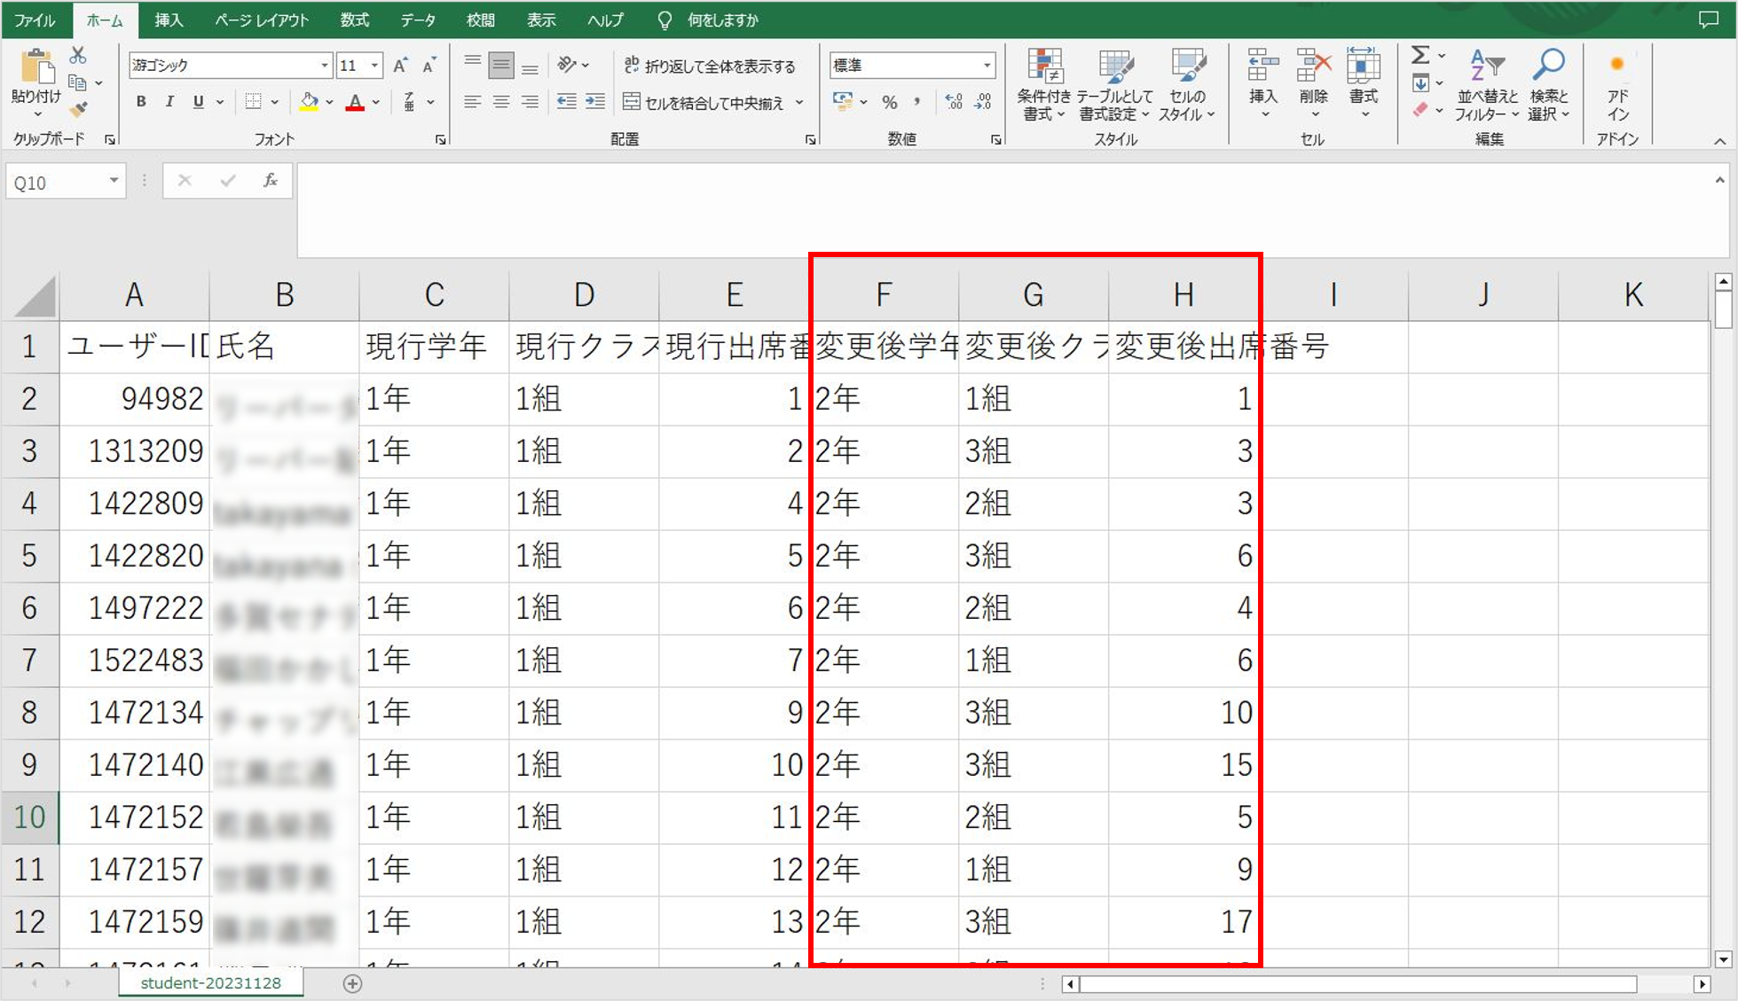Open the number format dropdown
Image resolution: width=1738 pixels, height=1001 pixels.
click(x=987, y=66)
